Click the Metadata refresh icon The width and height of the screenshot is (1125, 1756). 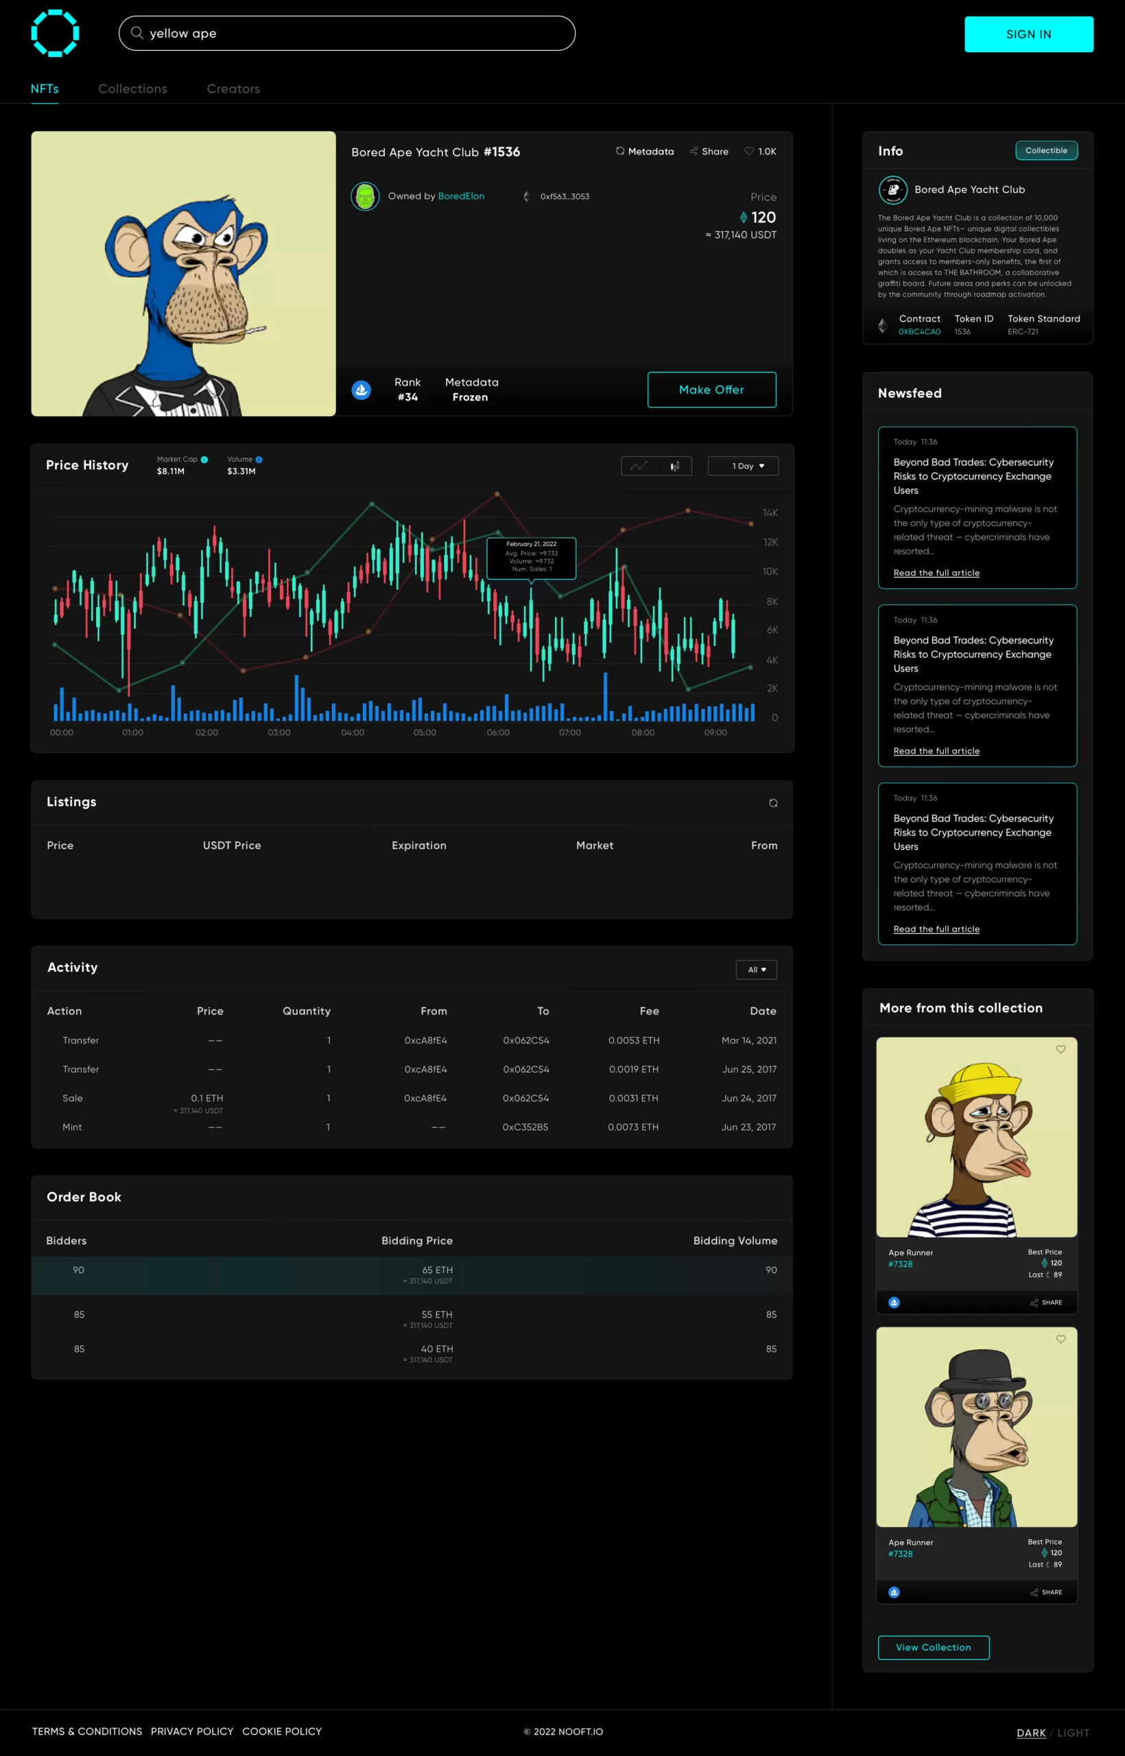(619, 151)
